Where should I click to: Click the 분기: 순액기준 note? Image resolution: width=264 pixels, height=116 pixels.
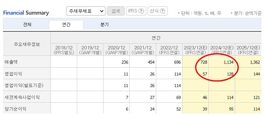pyautogui.click(x=246, y=13)
